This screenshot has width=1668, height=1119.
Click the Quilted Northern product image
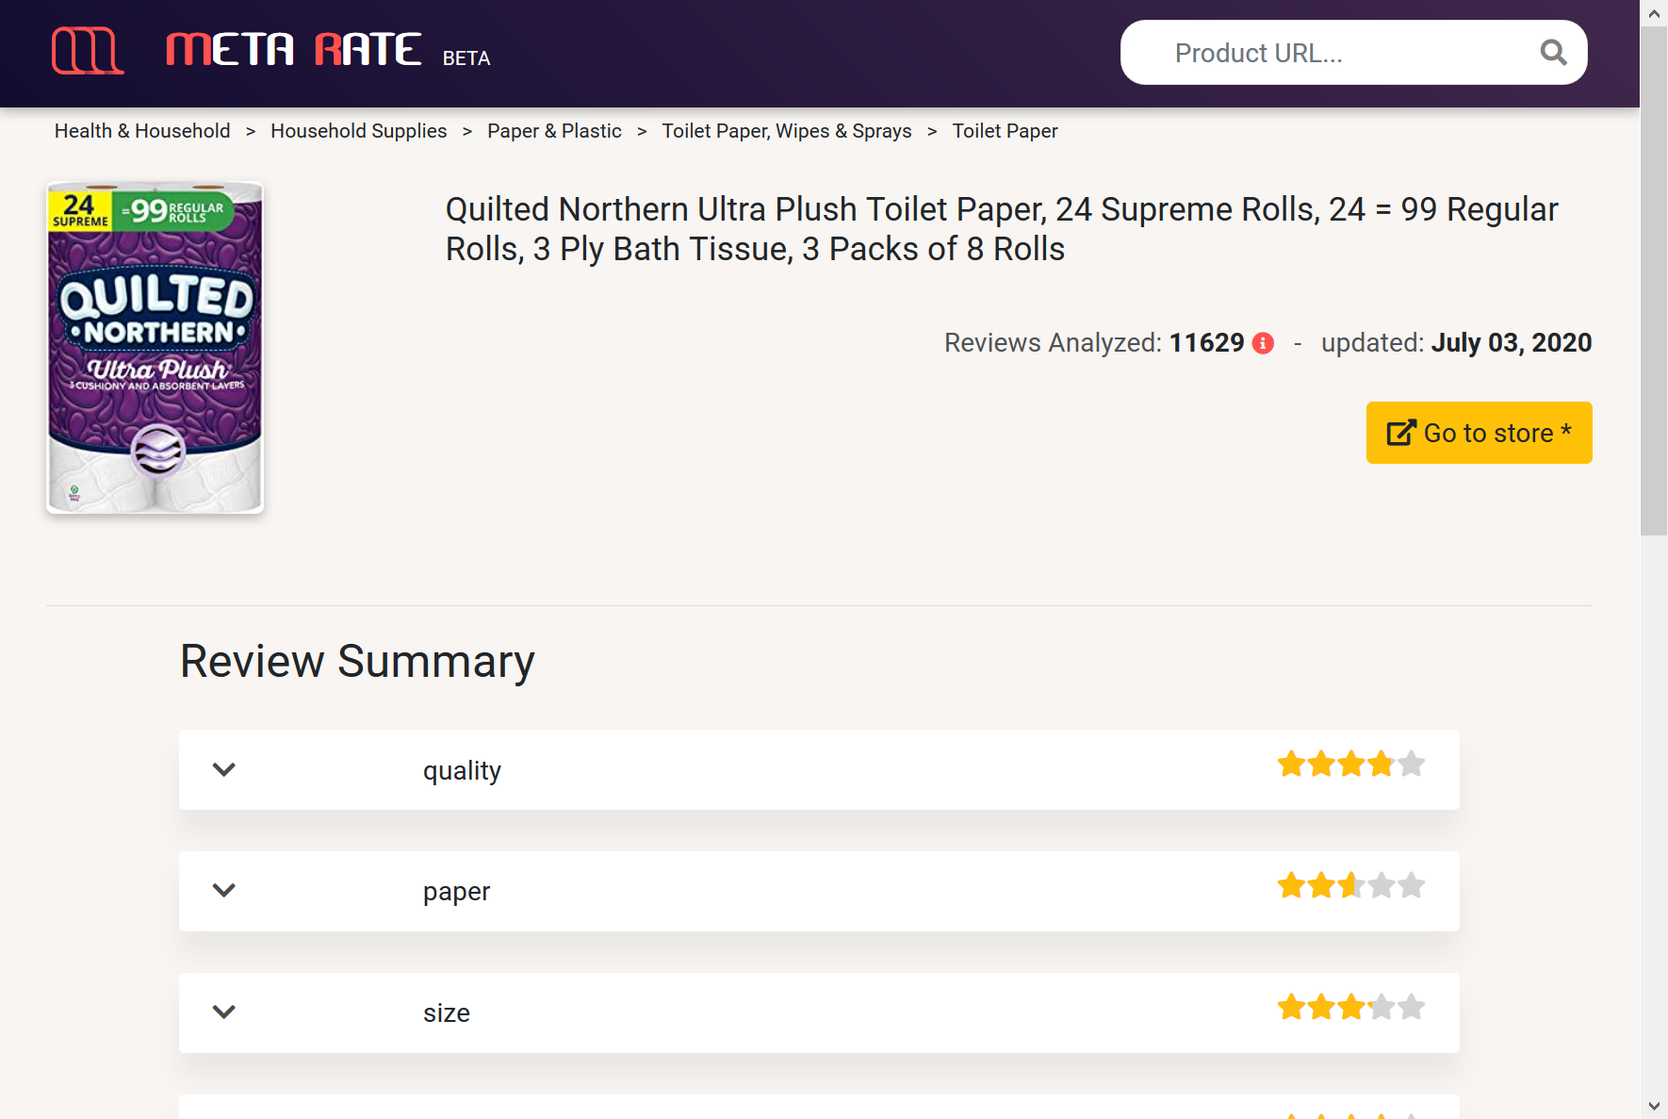coord(155,348)
